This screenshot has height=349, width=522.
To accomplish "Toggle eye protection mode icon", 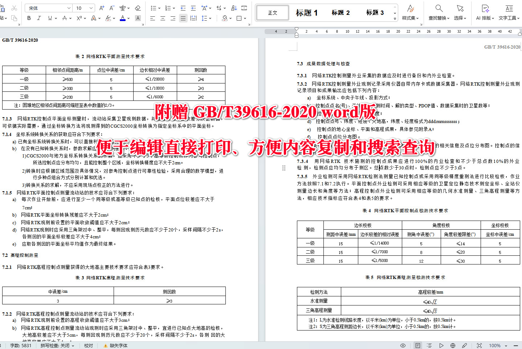I will (403, 345).
